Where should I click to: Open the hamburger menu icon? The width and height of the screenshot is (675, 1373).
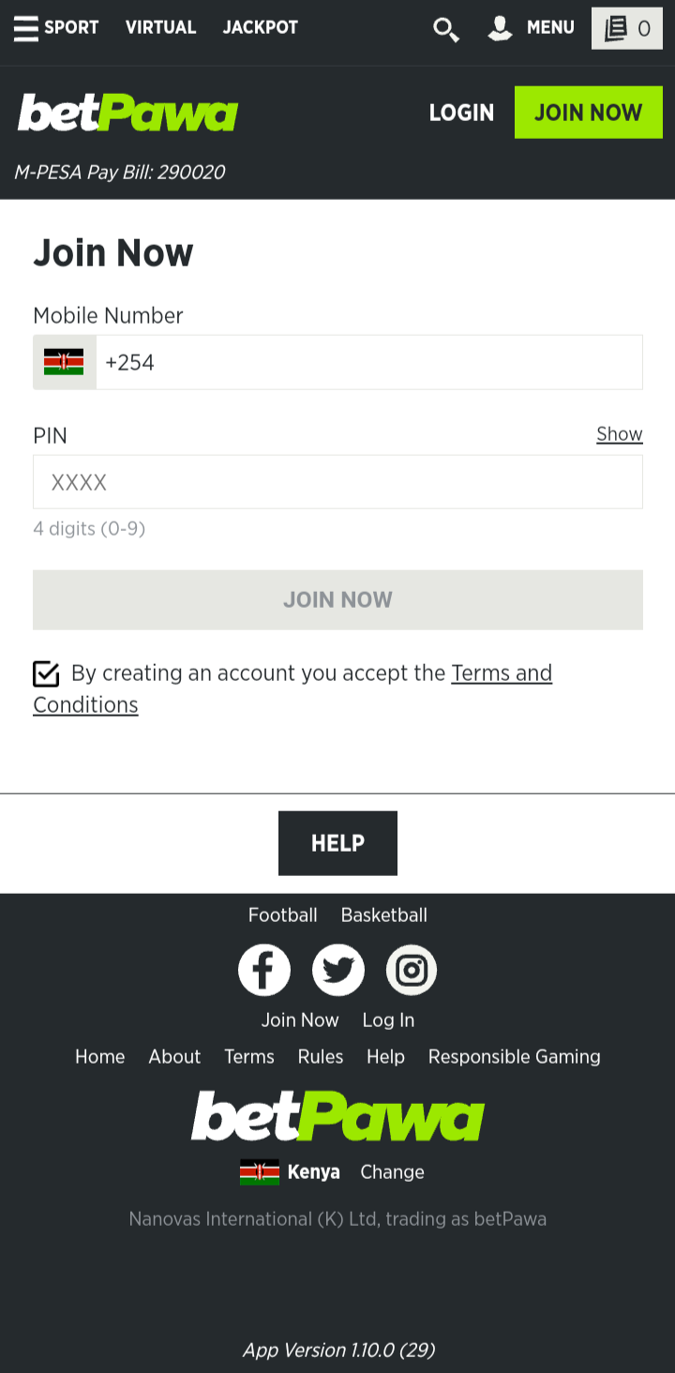click(x=26, y=28)
